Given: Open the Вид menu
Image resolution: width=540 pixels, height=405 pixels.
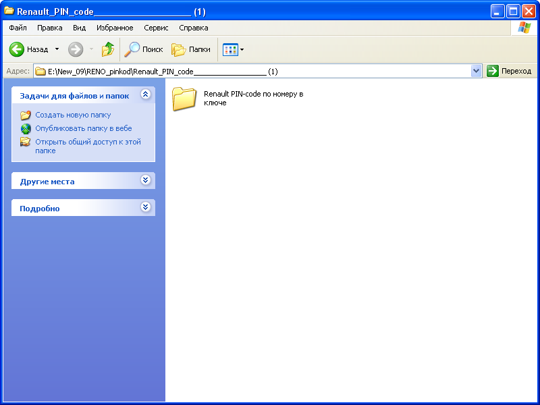Looking at the screenshot, I should [79, 28].
